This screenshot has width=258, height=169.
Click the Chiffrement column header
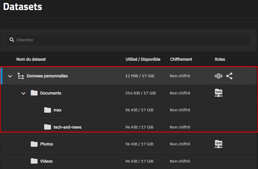pyautogui.click(x=181, y=59)
